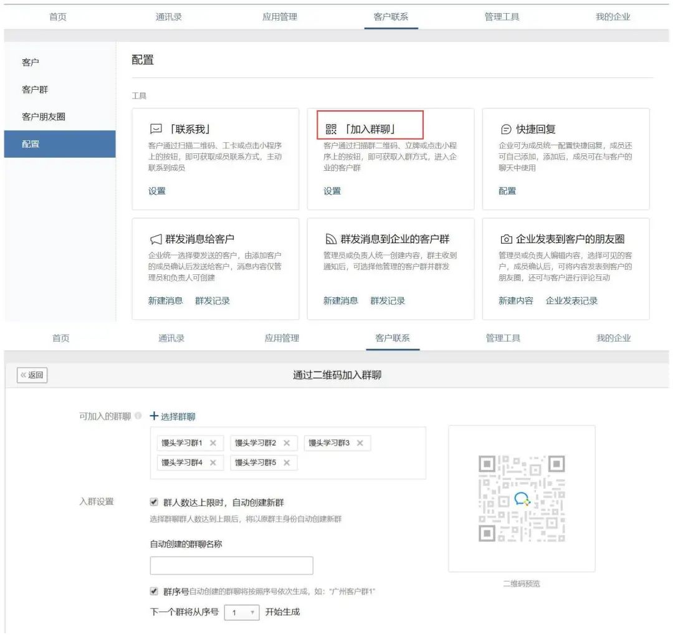673x637 pixels.
Task: Open 设置 link under 加入群聊 card
Action: tap(332, 191)
